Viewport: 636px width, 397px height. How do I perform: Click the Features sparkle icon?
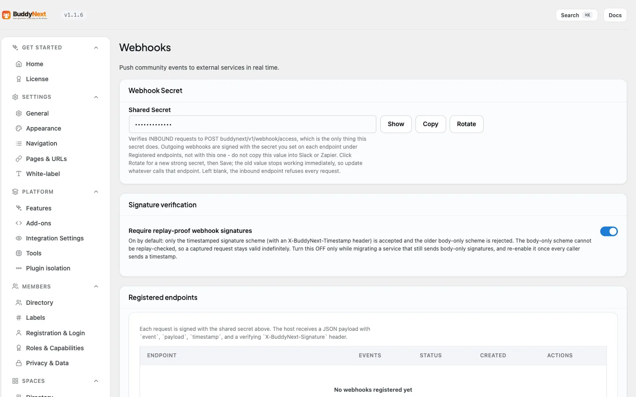pos(19,208)
